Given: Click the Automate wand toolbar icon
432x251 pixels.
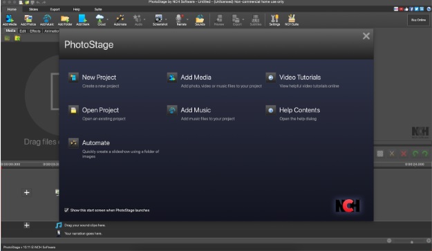Looking at the screenshot, I should tap(120, 20).
